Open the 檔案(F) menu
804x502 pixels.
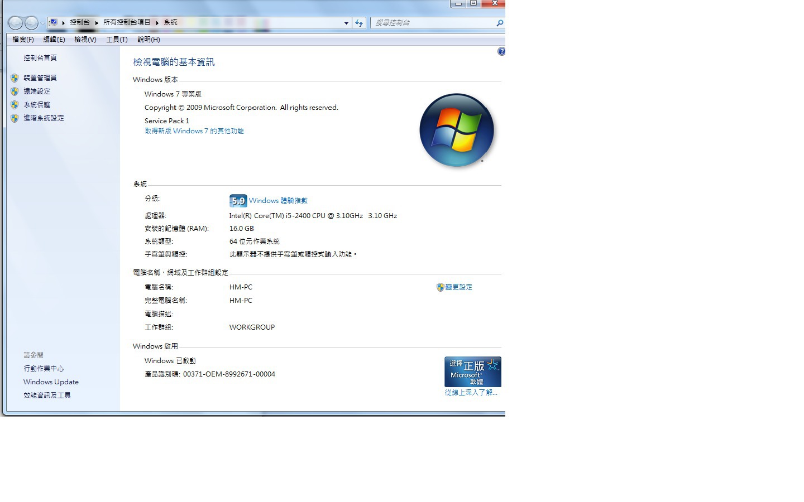23,40
